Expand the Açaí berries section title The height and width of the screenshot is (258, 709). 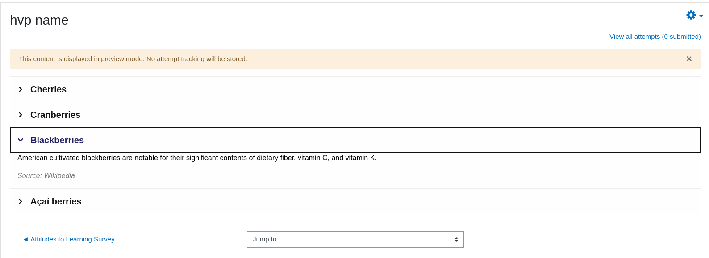tap(56, 201)
